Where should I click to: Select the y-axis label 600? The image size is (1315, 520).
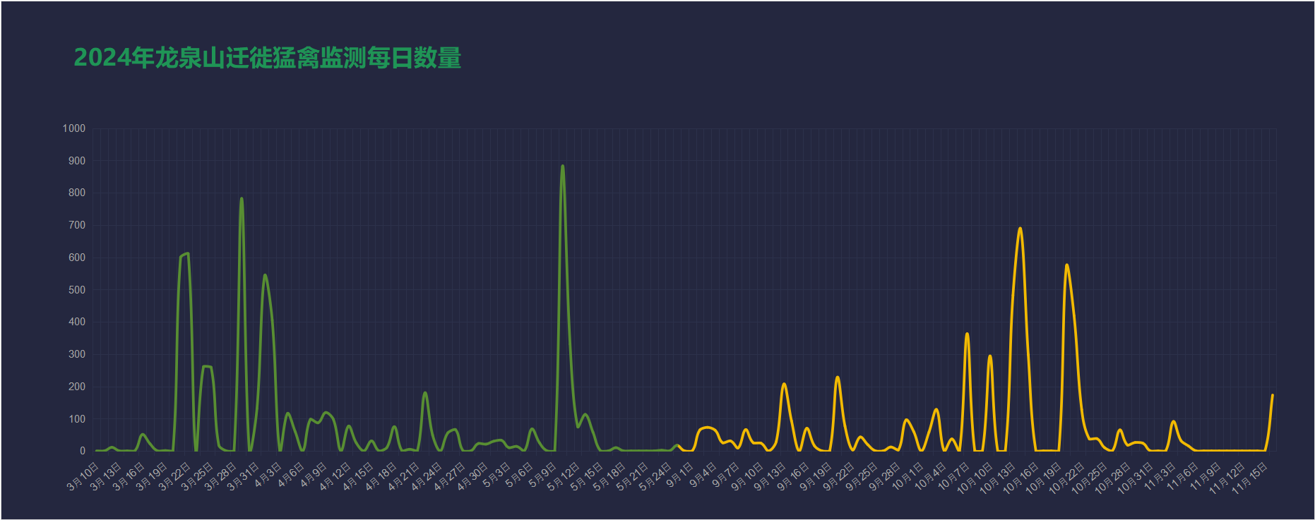click(77, 258)
